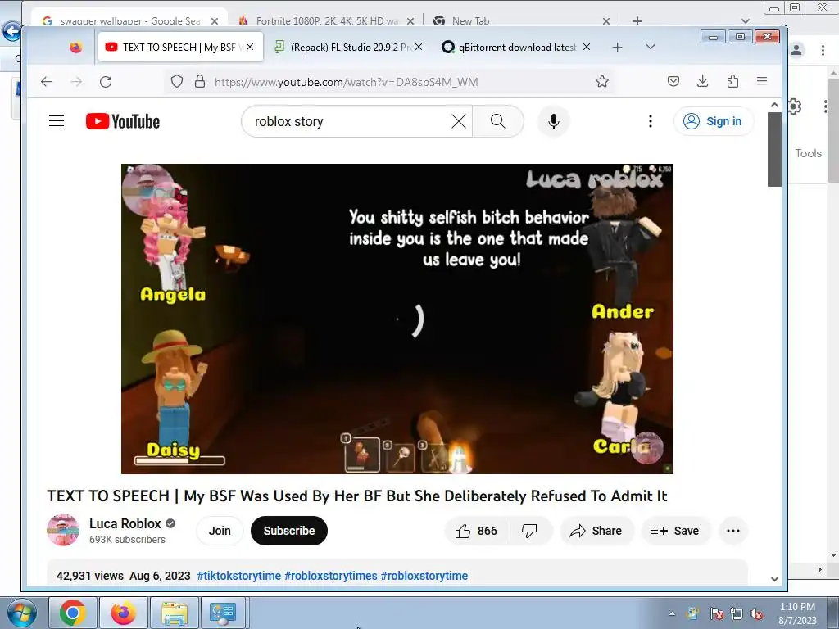Follow the #tiktokstorytime hashtag
The height and width of the screenshot is (629, 839).
point(238,576)
